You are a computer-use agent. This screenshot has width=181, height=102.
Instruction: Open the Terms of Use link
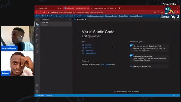(123, 16)
